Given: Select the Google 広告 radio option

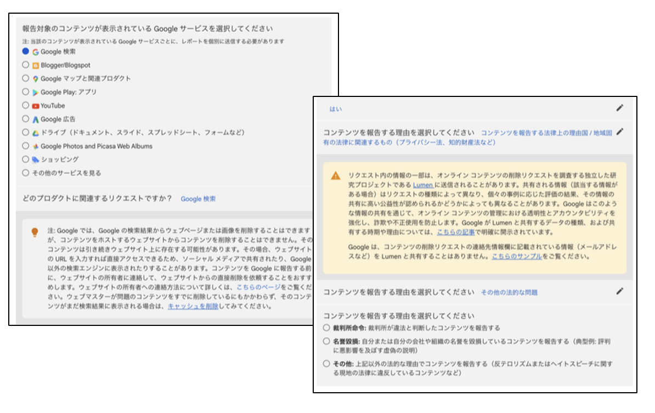Looking at the screenshot, I should pos(25,119).
